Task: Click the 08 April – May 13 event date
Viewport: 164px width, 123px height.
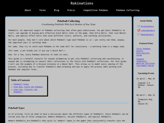Action: [145, 95]
